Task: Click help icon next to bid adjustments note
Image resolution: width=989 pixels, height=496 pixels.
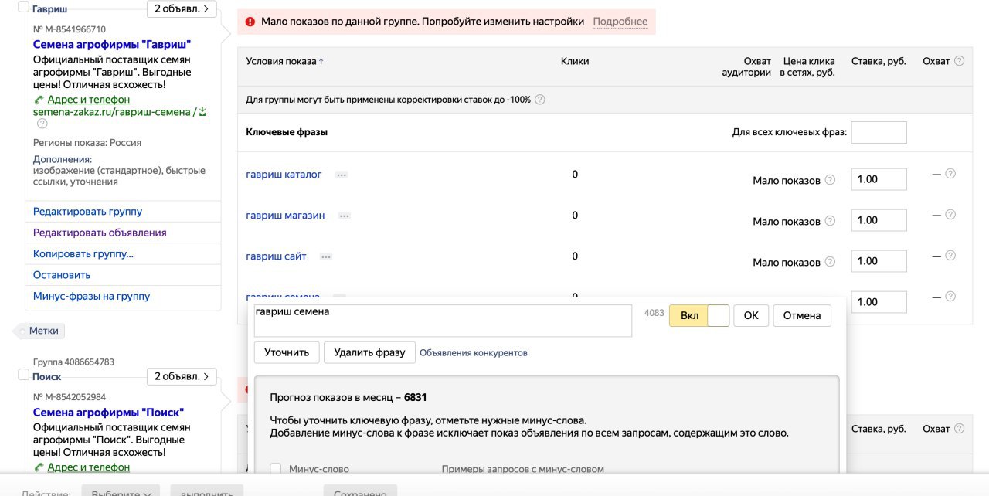Action: 540,100
